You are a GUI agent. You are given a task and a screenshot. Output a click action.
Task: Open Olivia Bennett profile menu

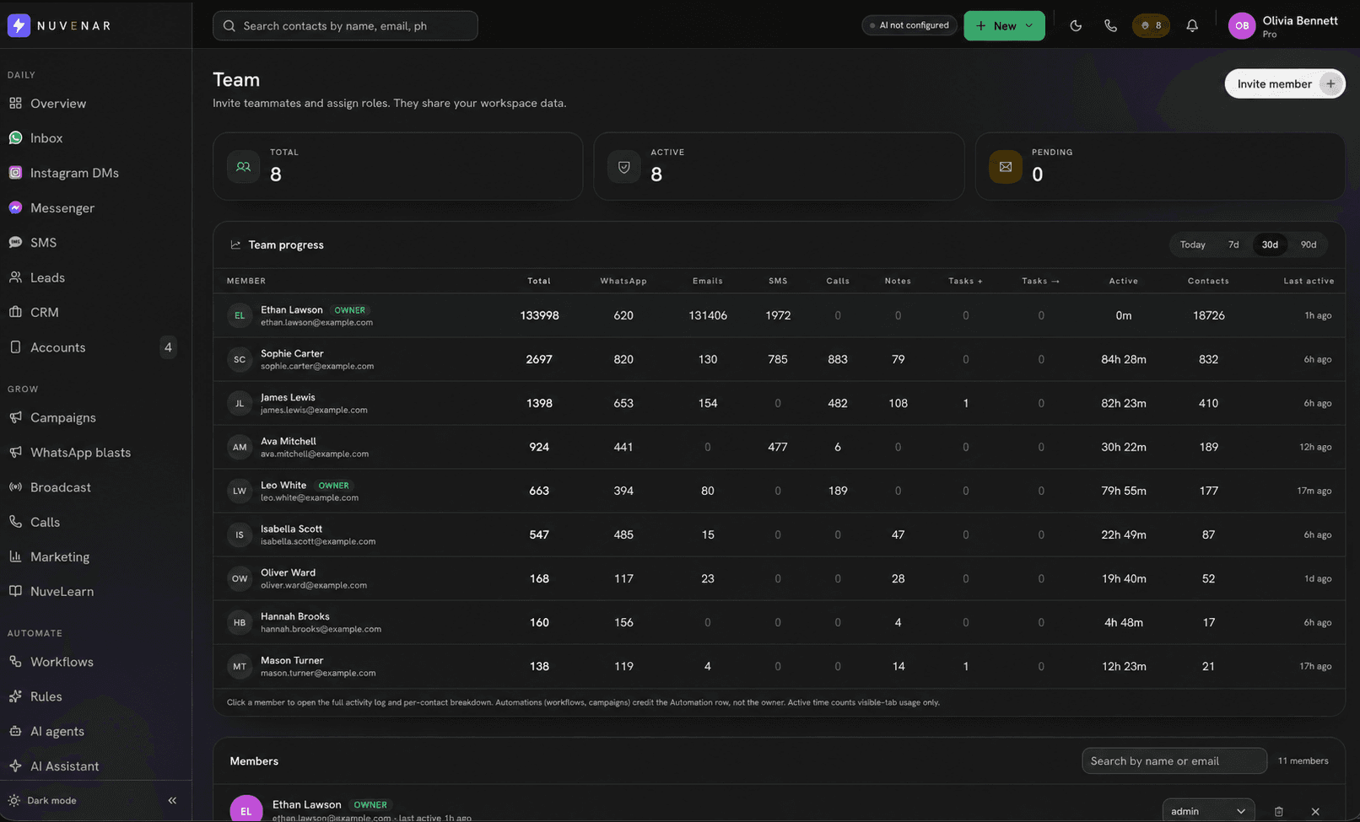1283,26
